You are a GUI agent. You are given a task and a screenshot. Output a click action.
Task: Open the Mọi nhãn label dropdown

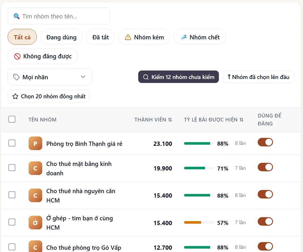(x=50, y=77)
